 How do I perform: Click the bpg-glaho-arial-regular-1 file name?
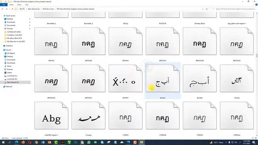click(x=237, y=23)
